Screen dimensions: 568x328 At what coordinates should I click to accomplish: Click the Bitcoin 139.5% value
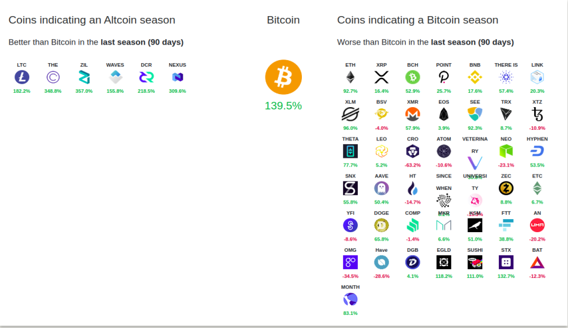[283, 106]
